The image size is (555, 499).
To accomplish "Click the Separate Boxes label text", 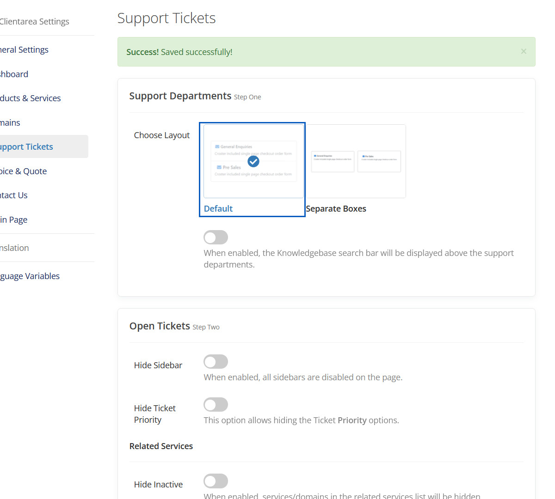I will tap(336, 209).
